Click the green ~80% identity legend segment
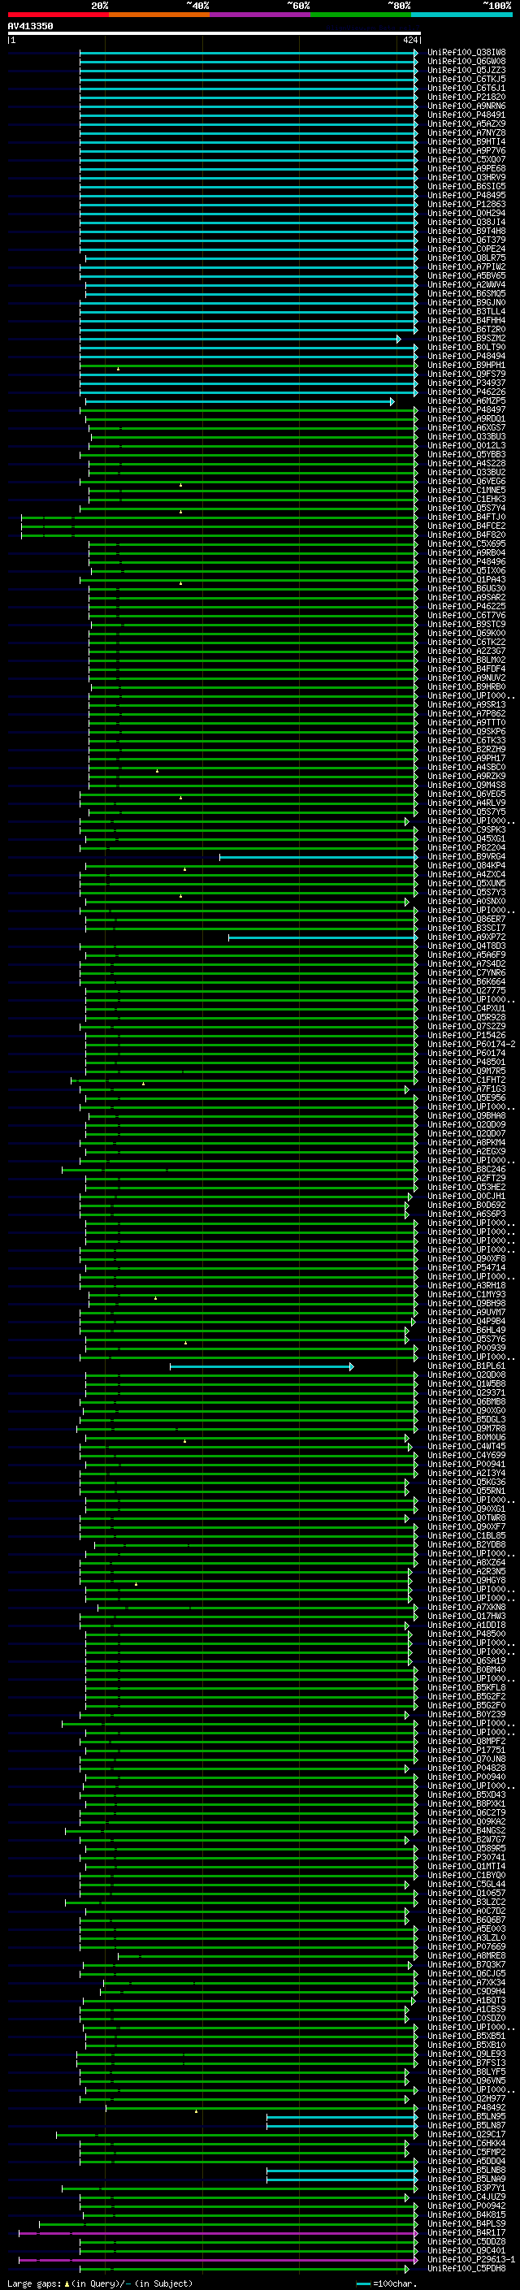520x2290 pixels. click(361, 15)
